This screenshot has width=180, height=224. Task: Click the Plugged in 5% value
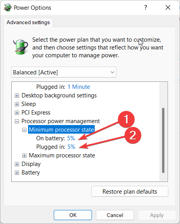click(71, 147)
